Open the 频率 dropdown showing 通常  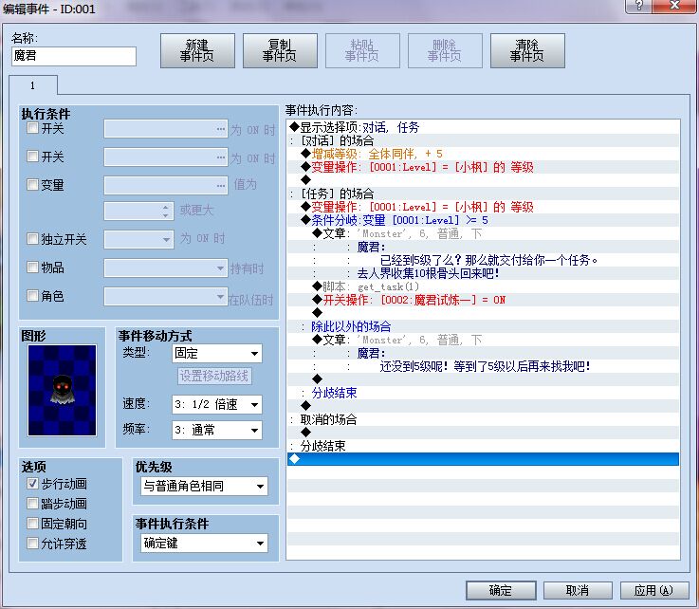tap(217, 430)
